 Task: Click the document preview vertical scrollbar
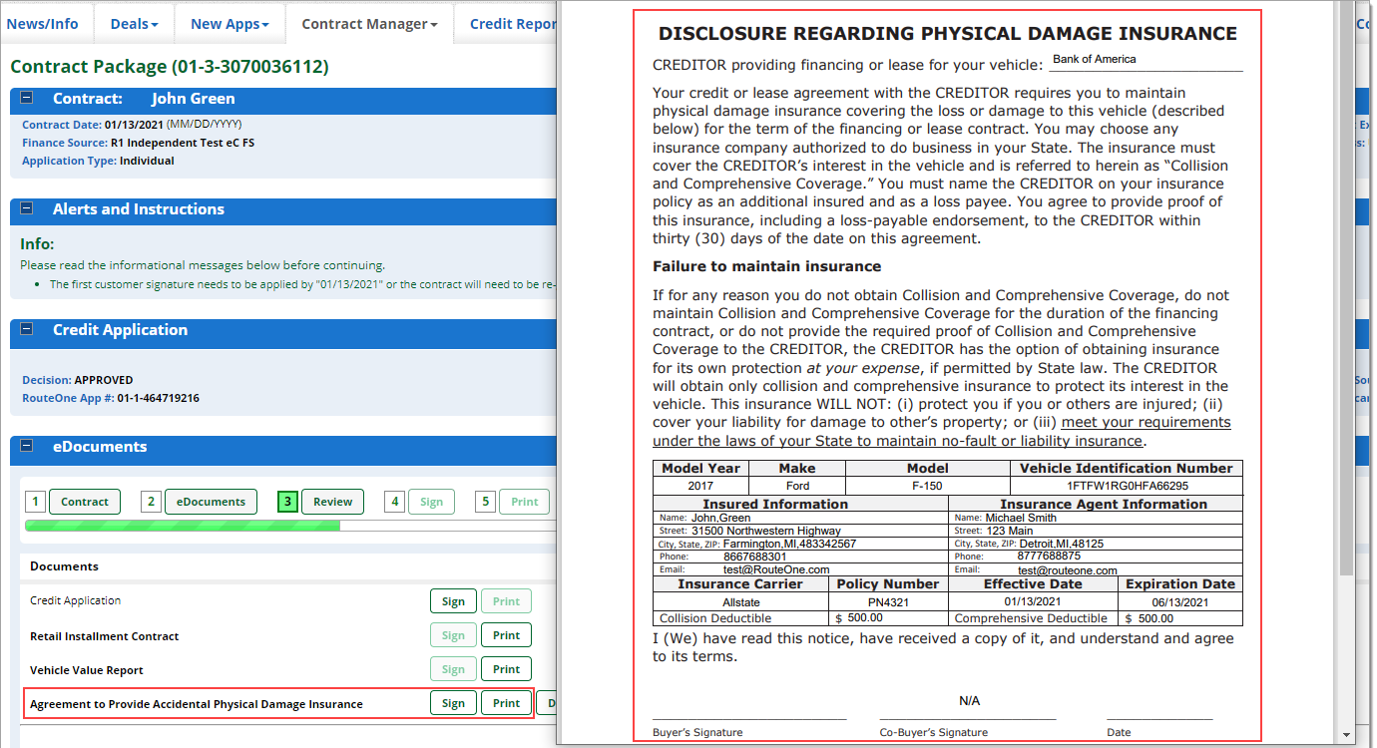pos(1346,289)
